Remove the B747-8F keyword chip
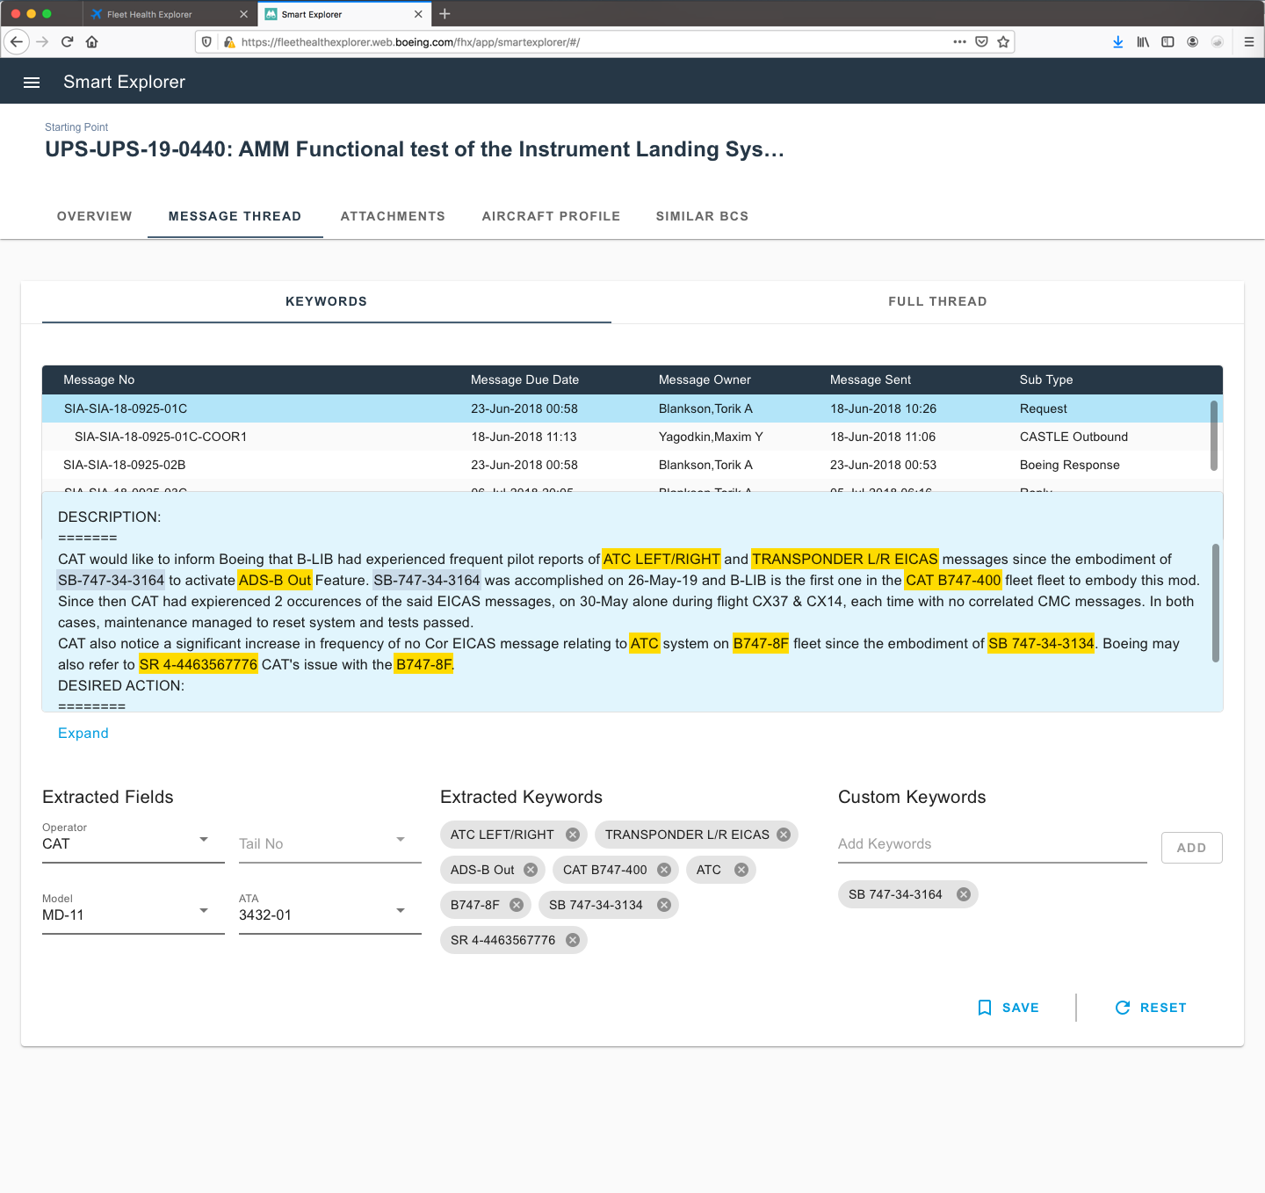 tap(517, 905)
